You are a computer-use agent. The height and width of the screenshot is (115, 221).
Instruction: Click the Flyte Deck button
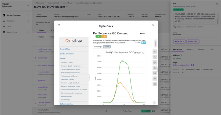(x=179, y=41)
